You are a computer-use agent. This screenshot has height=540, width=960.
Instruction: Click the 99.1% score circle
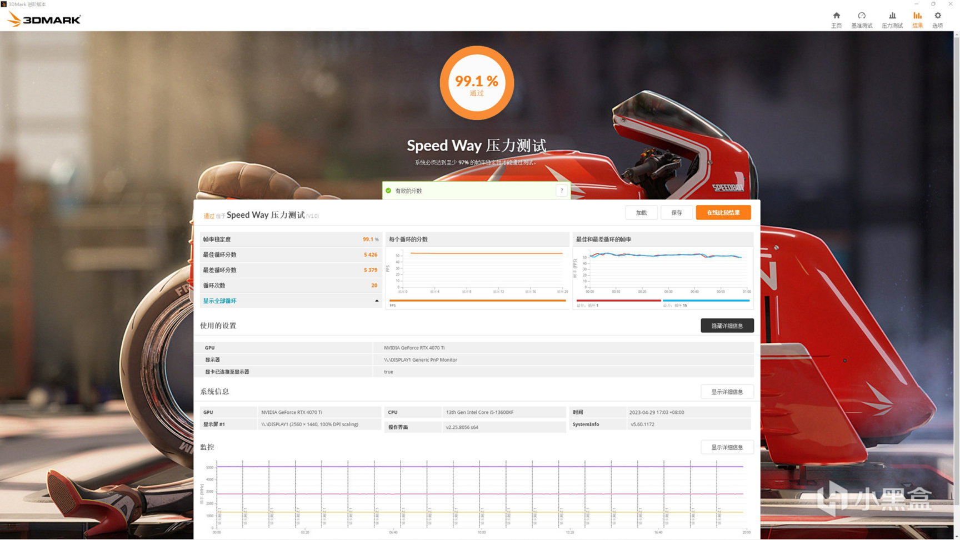click(477, 83)
